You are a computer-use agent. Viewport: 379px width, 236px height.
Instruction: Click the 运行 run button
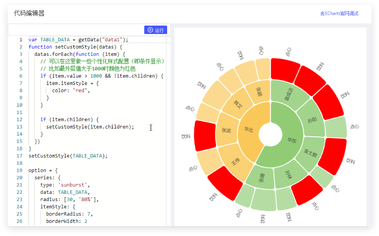(156, 30)
